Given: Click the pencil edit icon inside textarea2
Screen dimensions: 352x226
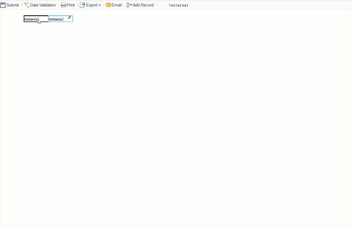Looking at the screenshot, I should [69, 17].
